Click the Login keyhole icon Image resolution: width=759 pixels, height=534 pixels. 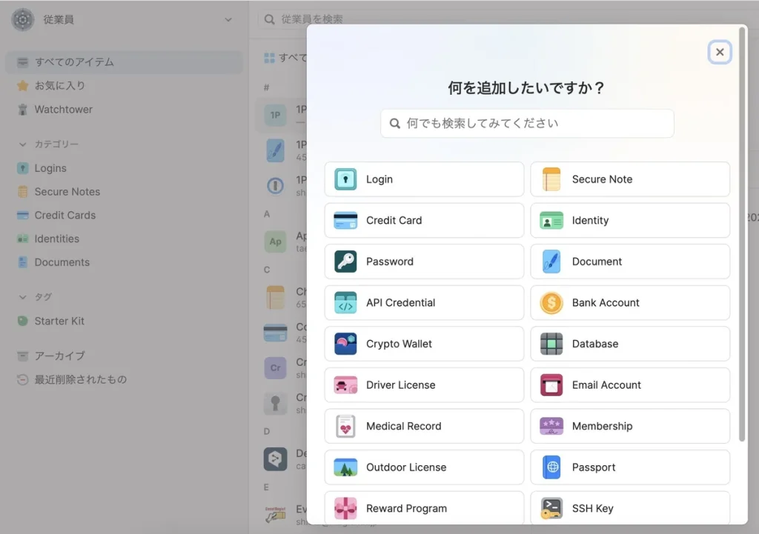345,179
